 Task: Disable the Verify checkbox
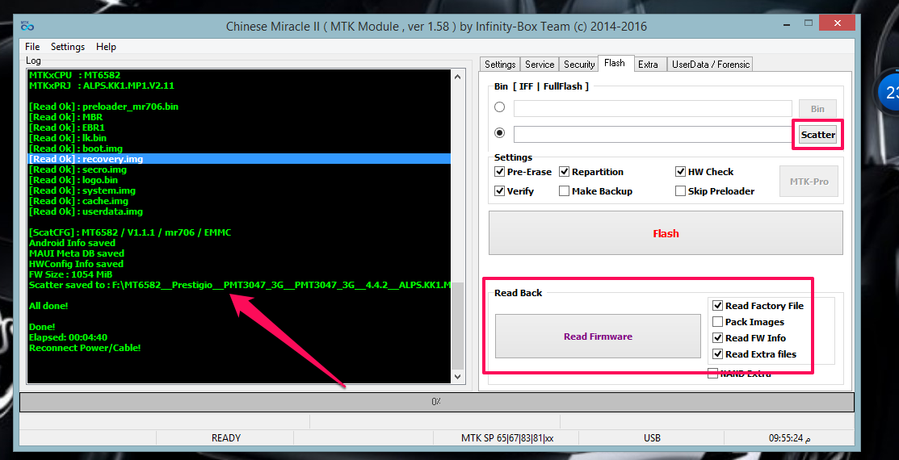tap(499, 191)
